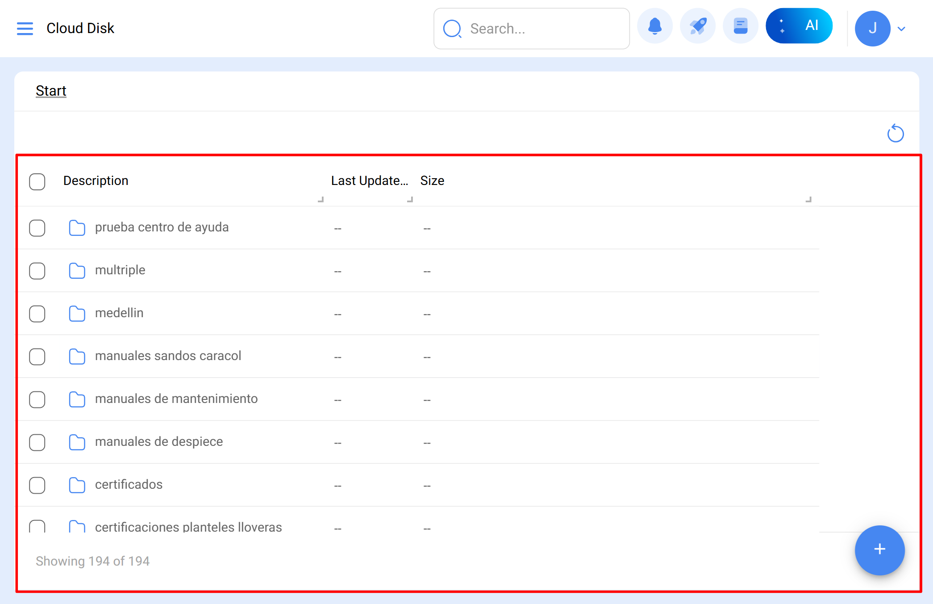Click the Start breadcrumb link
933x604 pixels.
(51, 91)
